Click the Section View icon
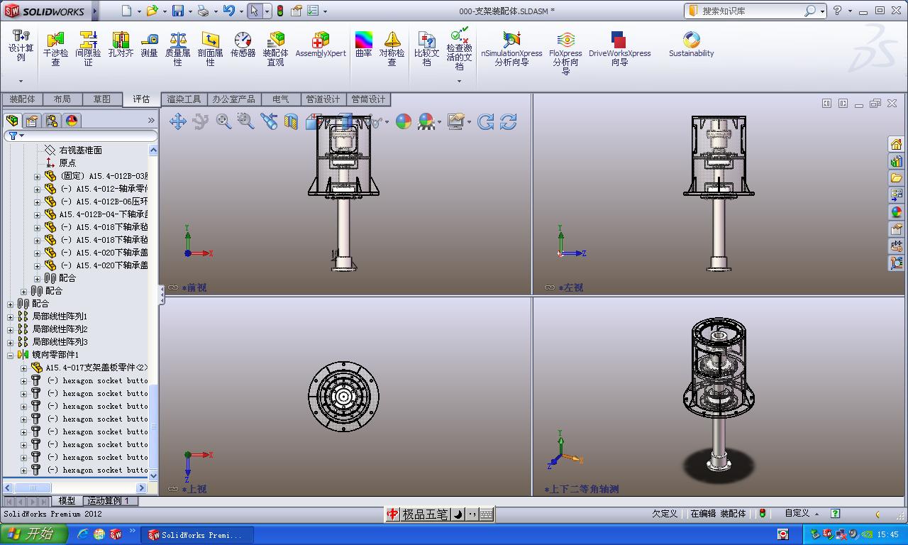 point(291,121)
